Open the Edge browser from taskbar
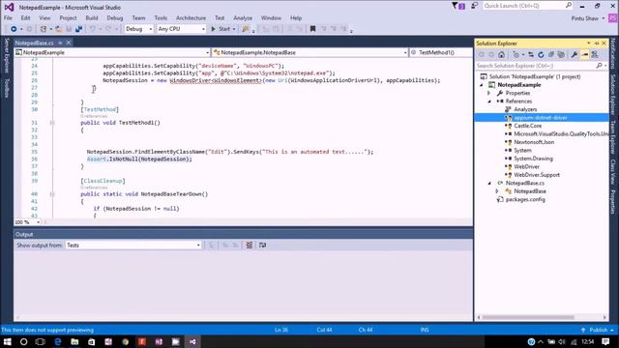The height and width of the screenshot is (348, 619). pos(58,341)
